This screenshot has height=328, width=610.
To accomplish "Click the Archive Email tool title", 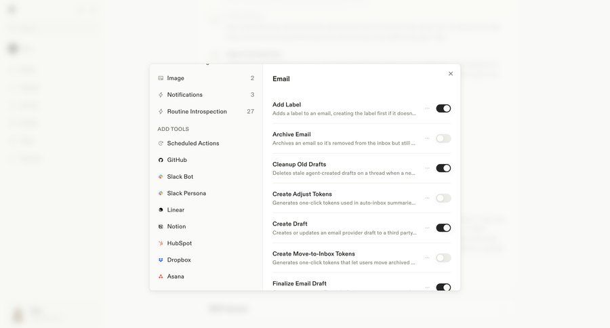I will 291,135.
